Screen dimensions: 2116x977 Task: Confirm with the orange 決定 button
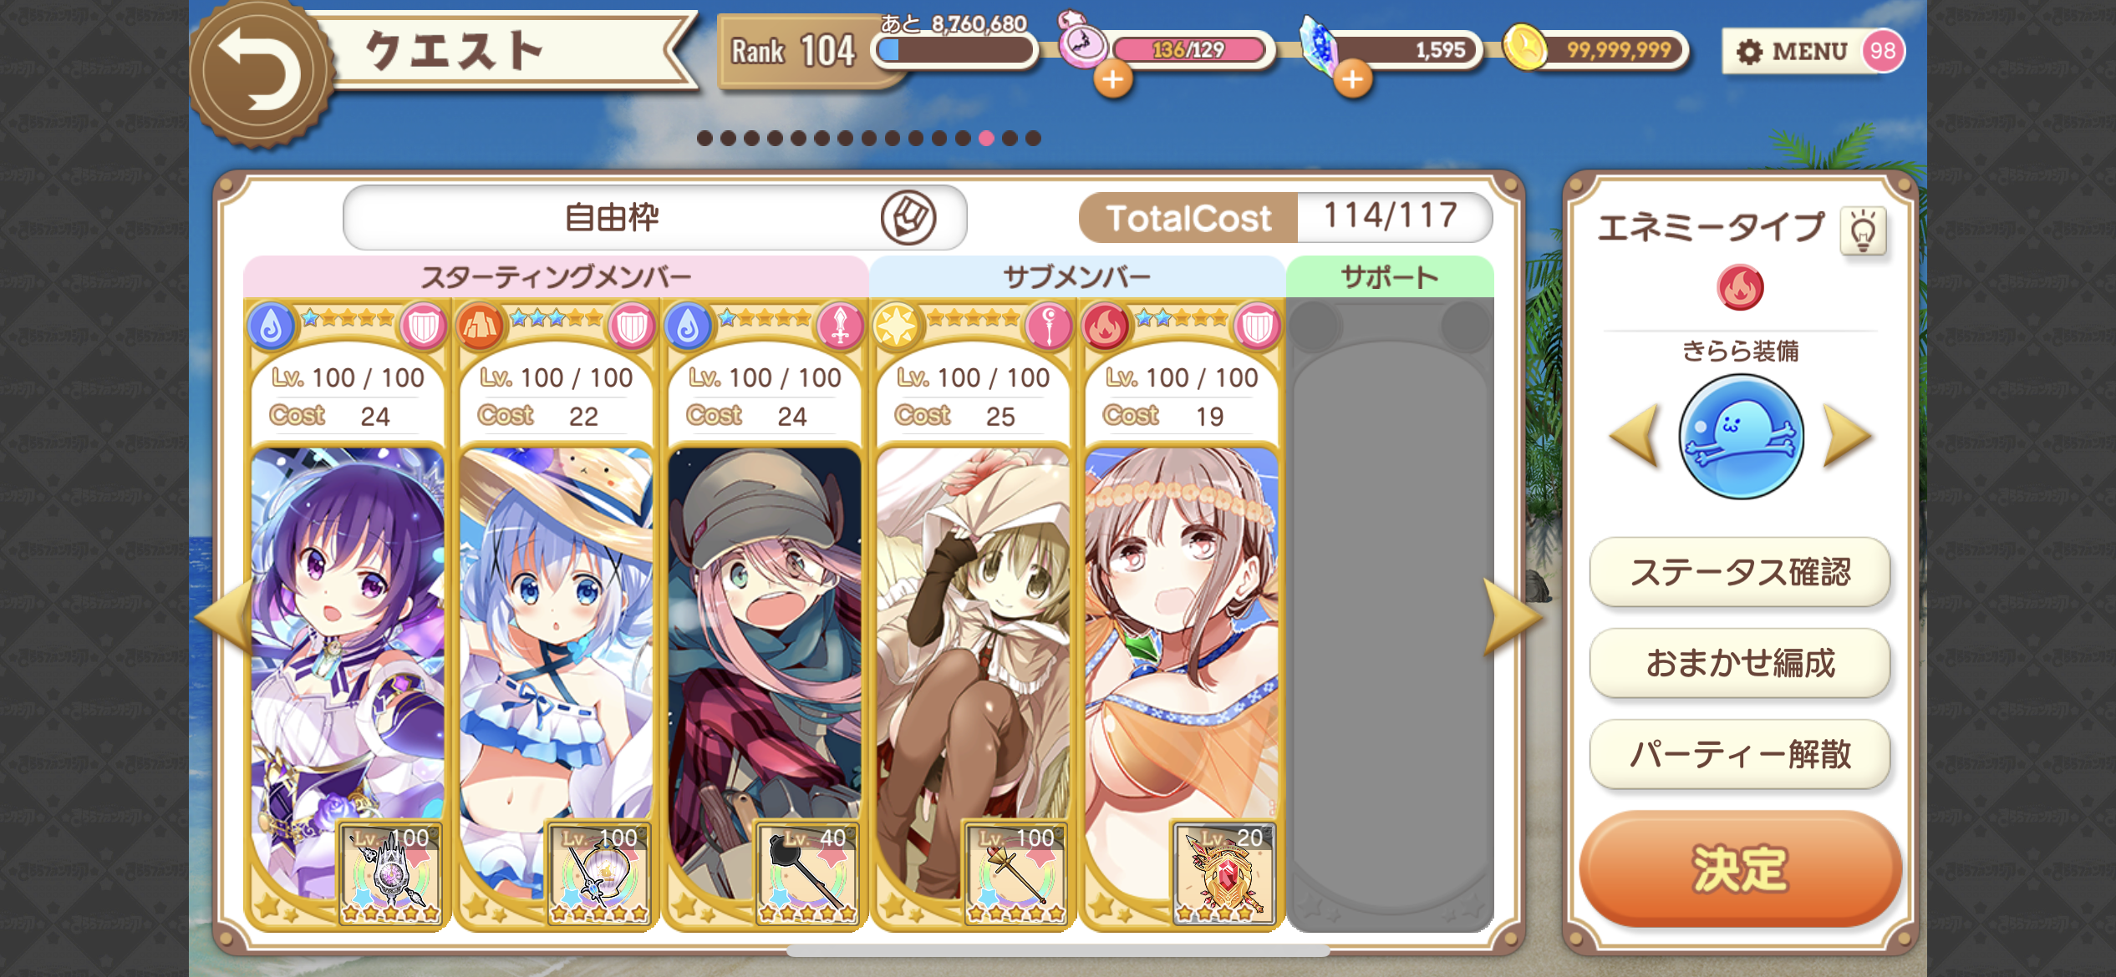point(1740,870)
